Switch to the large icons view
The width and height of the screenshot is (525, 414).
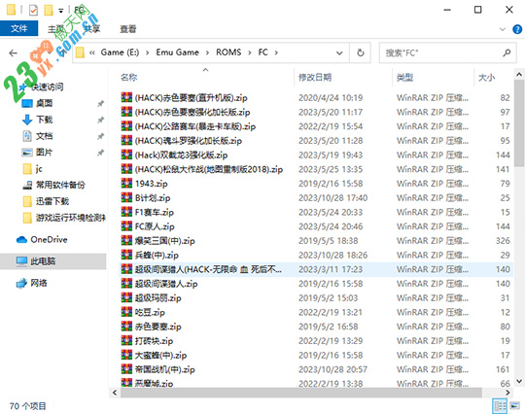click(514, 406)
